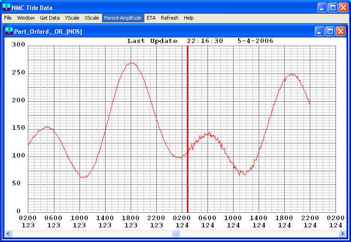Click the Period-Amplitude menu item
This screenshot has width=351, height=242.
(x=123, y=18)
